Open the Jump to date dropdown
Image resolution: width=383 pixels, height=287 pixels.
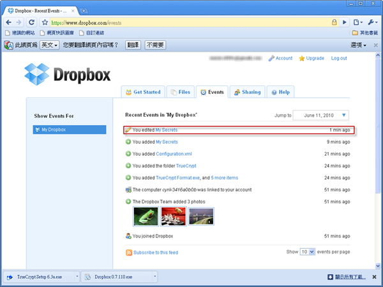(320, 115)
